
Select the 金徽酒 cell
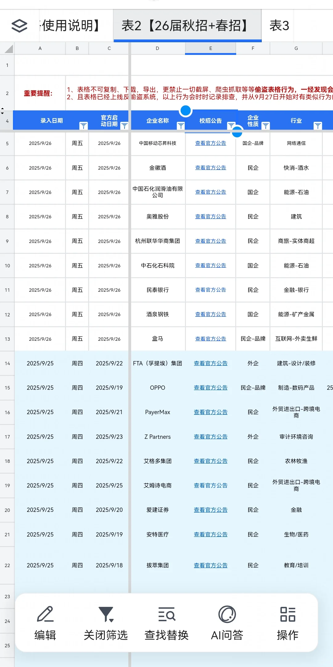[158, 168]
